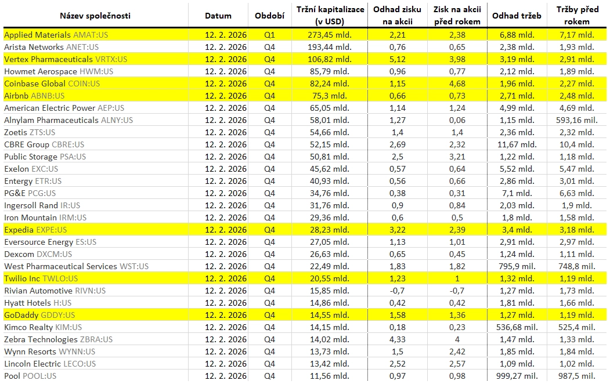Click the Odhad tržeb column header
This screenshot has height=384, width=610.
click(517, 16)
